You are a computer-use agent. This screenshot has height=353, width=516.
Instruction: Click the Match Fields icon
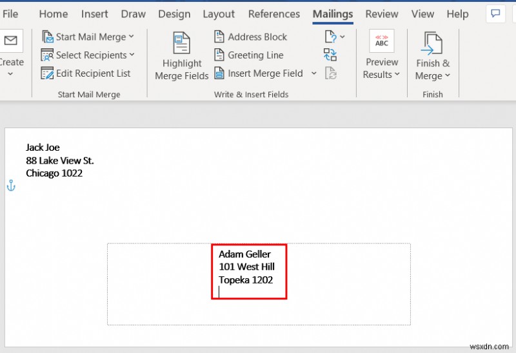[330, 55]
